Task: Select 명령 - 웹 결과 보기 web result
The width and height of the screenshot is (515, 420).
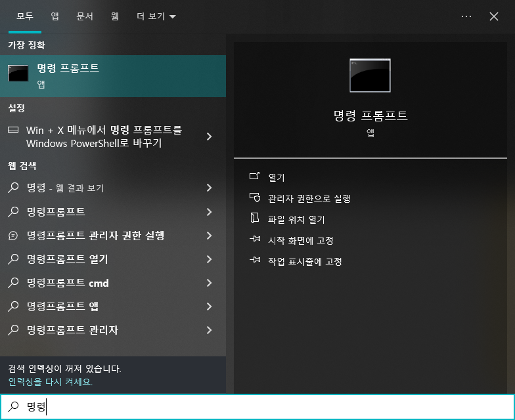Action: point(113,188)
